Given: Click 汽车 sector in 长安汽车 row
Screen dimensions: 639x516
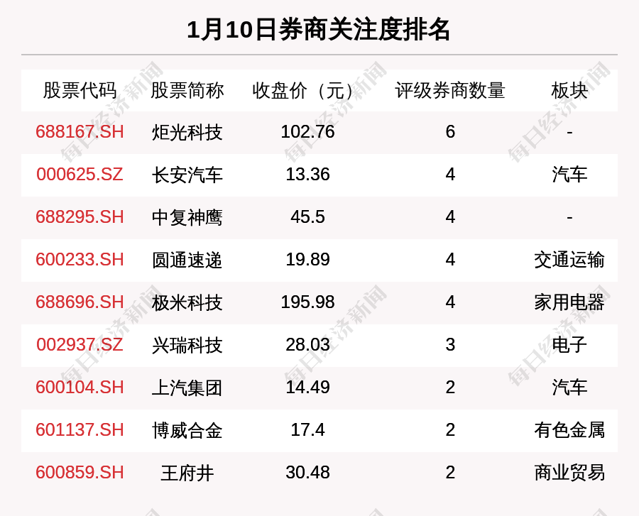Looking at the screenshot, I should click(x=569, y=175).
